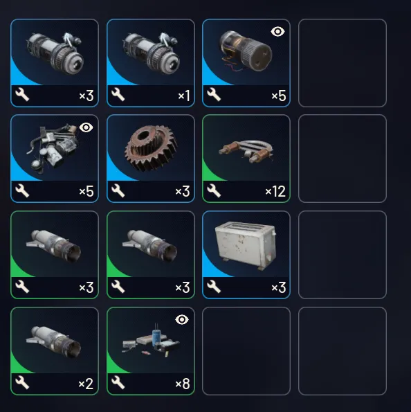The width and height of the screenshot is (411, 412).
Task: Click the empty slot beside the toaster
Action: tap(342, 255)
